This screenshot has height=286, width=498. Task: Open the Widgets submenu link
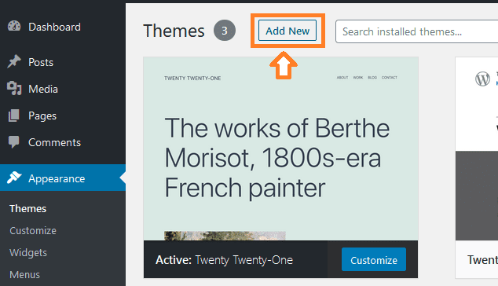click(x=28, y=252)
